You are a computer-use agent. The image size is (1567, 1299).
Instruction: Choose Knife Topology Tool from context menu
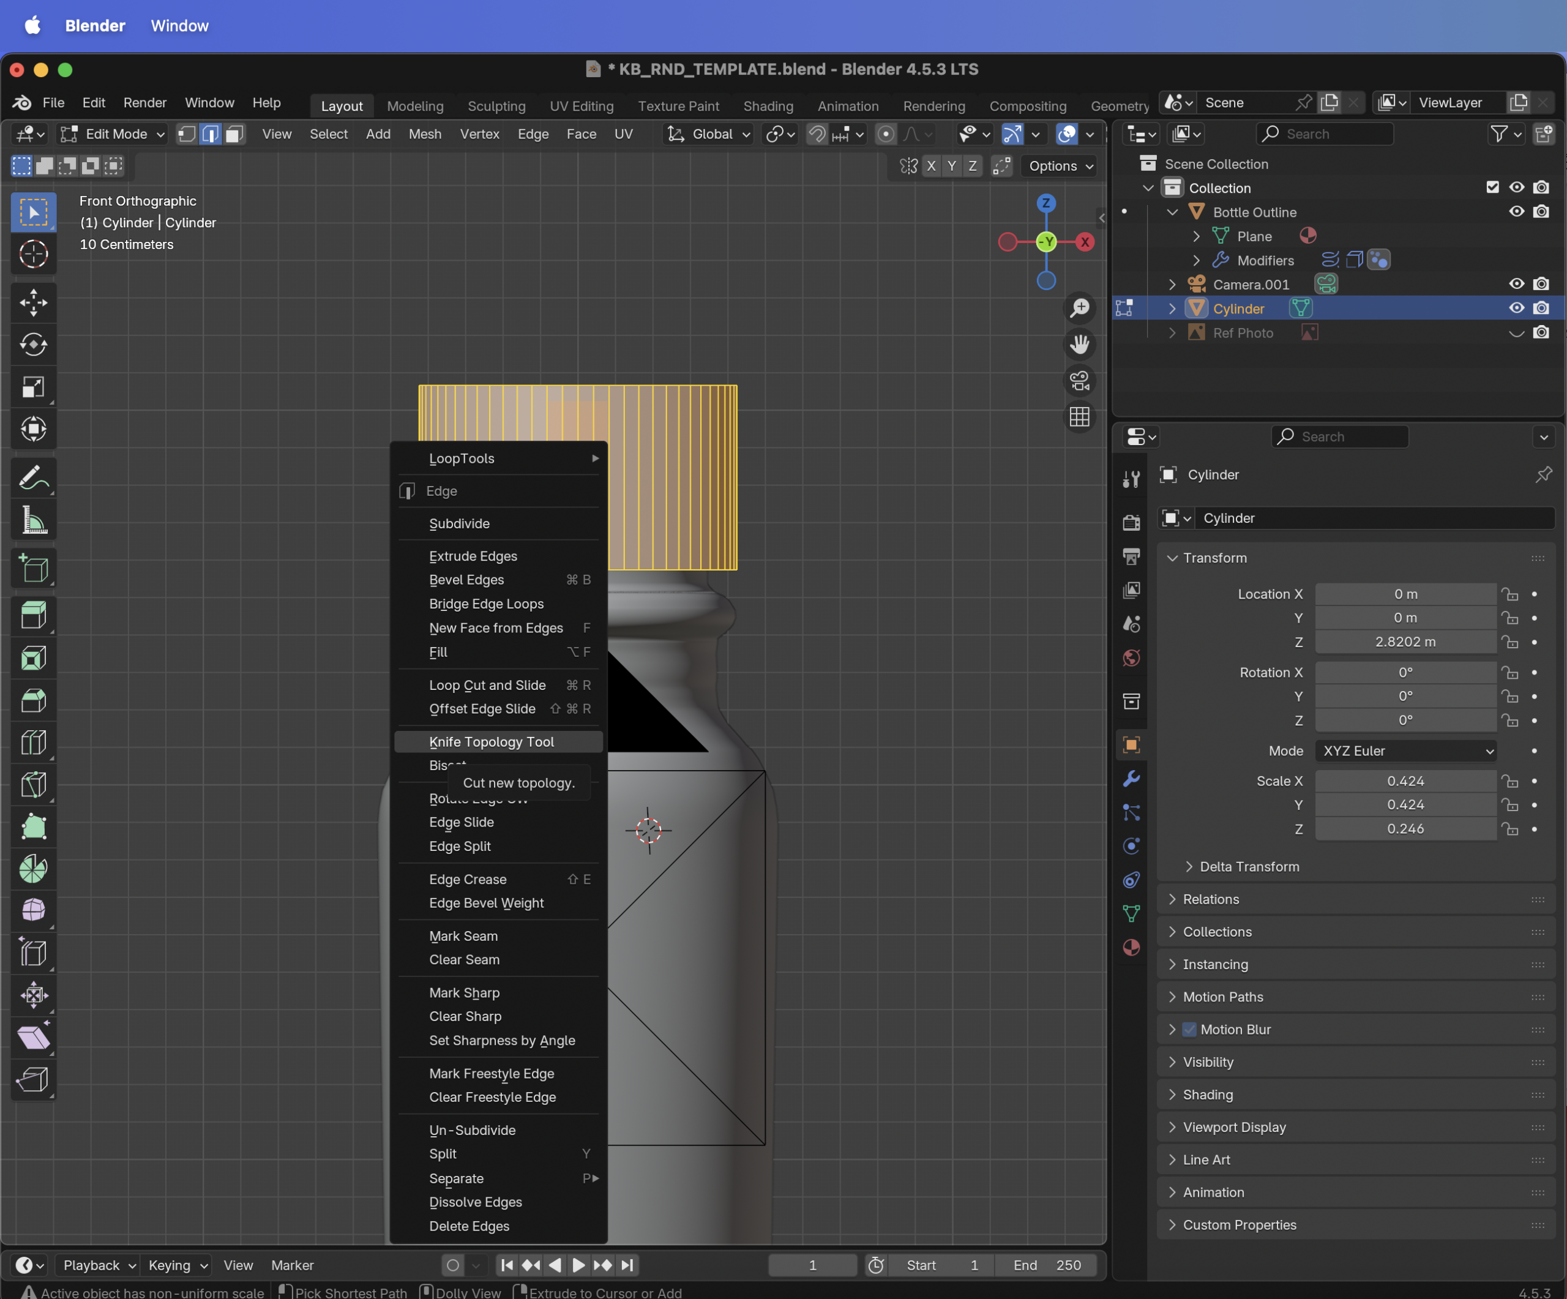(498, 742)
